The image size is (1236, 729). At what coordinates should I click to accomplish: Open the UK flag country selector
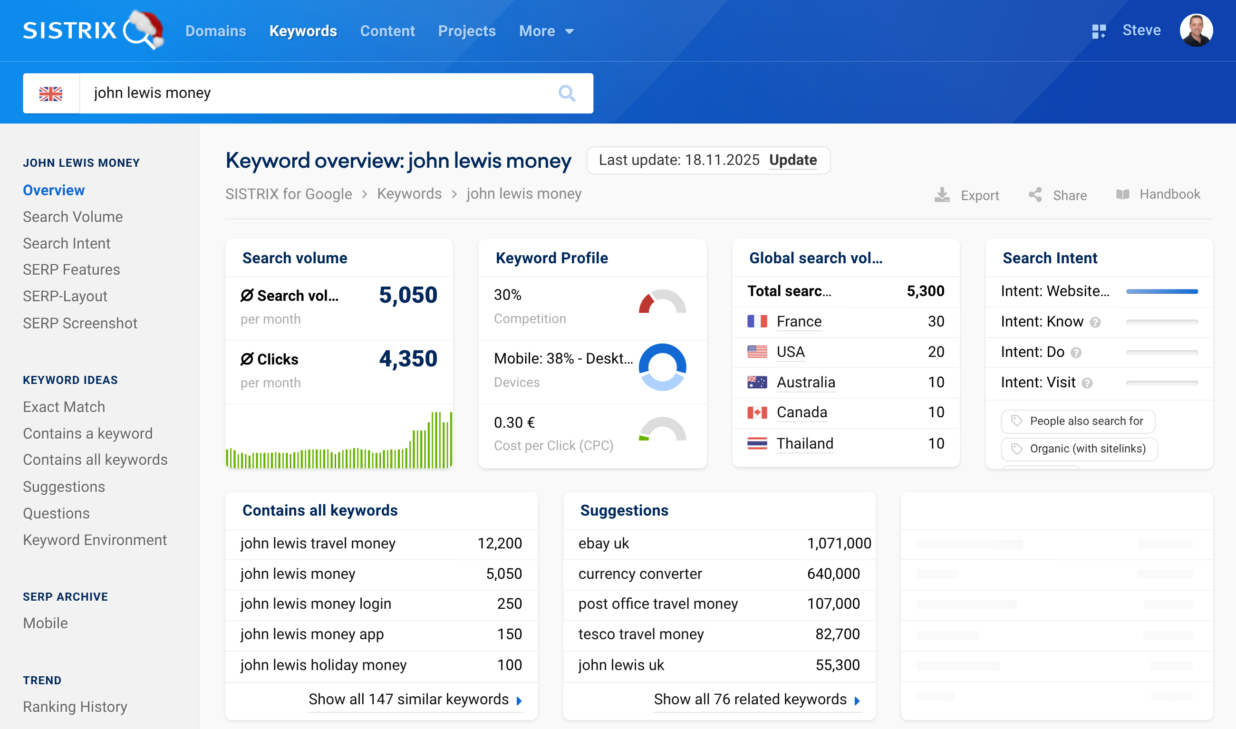coord(51,93)
